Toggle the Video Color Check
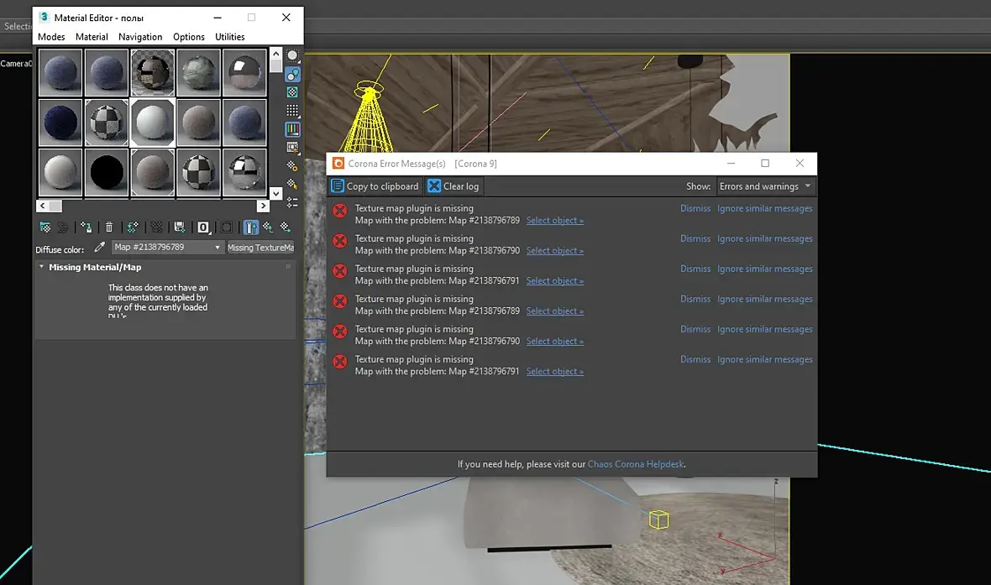This screenshot has height=585, width=991. tap(292, 129)
